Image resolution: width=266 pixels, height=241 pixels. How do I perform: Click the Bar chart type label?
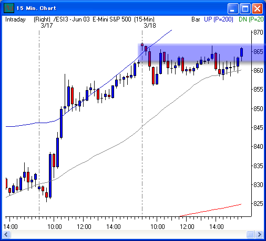[196, 19]
